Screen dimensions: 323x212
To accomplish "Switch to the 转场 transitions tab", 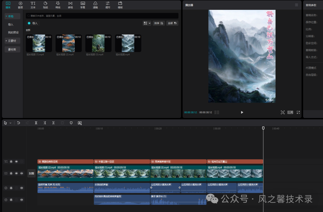I will point(71,5).
